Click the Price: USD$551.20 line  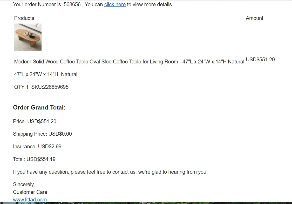35,121
